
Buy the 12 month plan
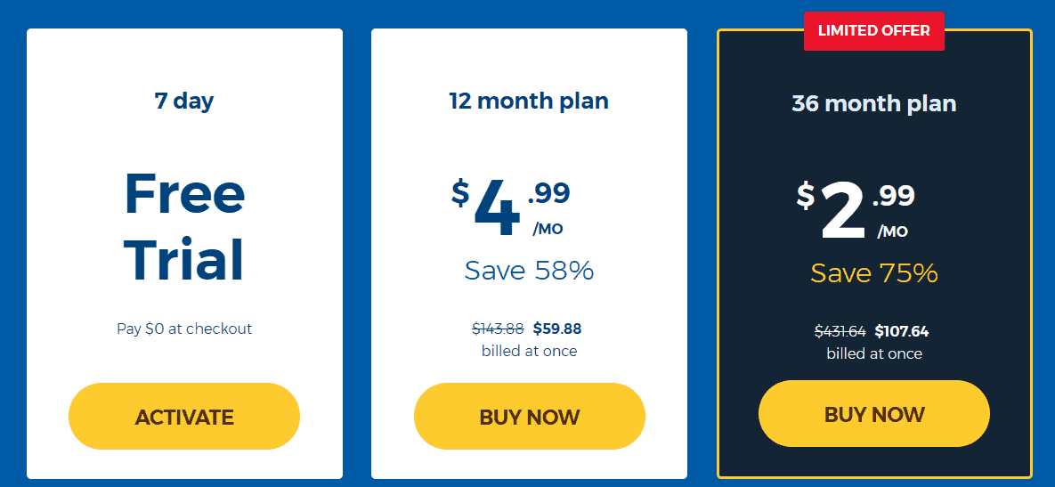[530, 417]
